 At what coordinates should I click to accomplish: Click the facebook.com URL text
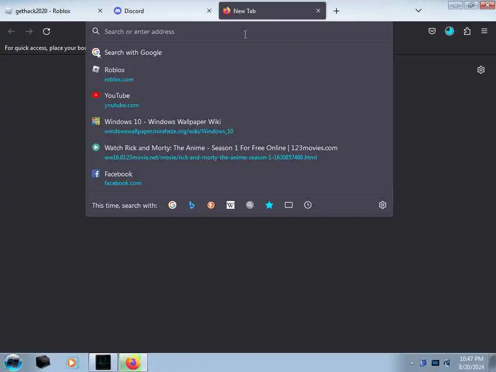123,183
